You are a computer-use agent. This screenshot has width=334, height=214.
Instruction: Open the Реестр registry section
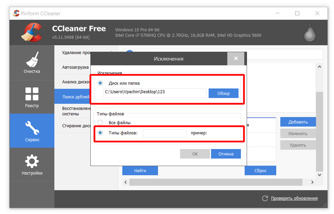coord(32,97)
